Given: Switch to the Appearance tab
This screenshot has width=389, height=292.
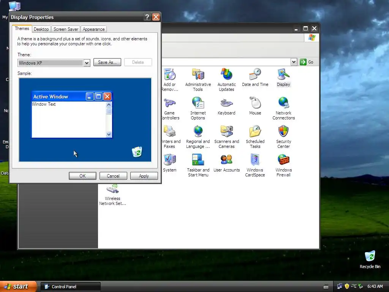Looking at the screenshot, I should (x=93, y=29).
